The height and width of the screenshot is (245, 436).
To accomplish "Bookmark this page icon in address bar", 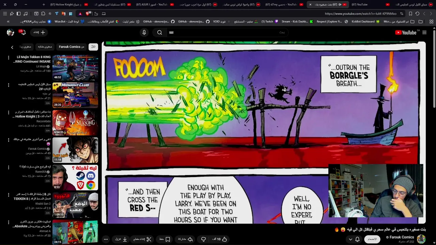I will tap(410, 14).
